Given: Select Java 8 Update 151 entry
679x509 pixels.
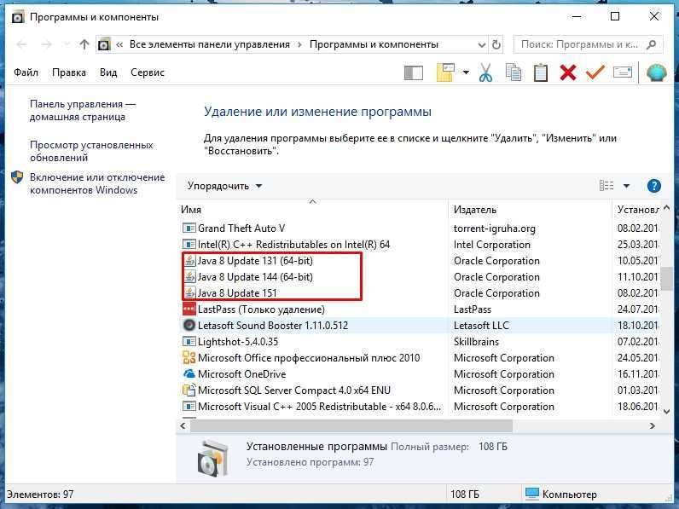Looking at the screenshot, I should pyautogui.click(x=419, y=293).
